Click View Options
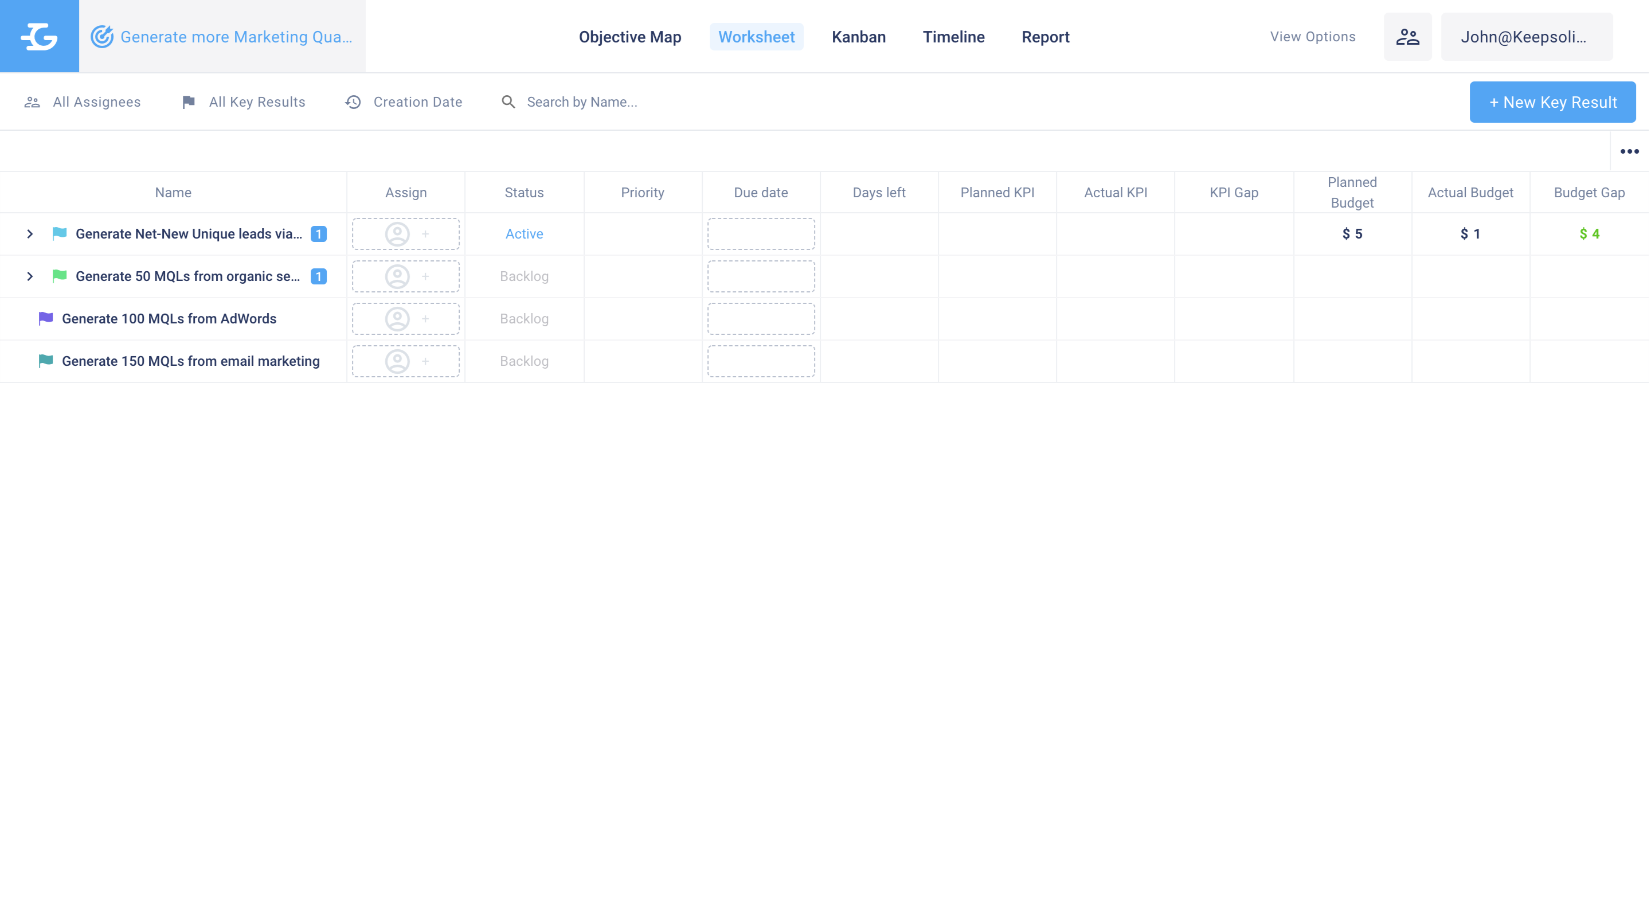1651x906 pixels. 1313,37
